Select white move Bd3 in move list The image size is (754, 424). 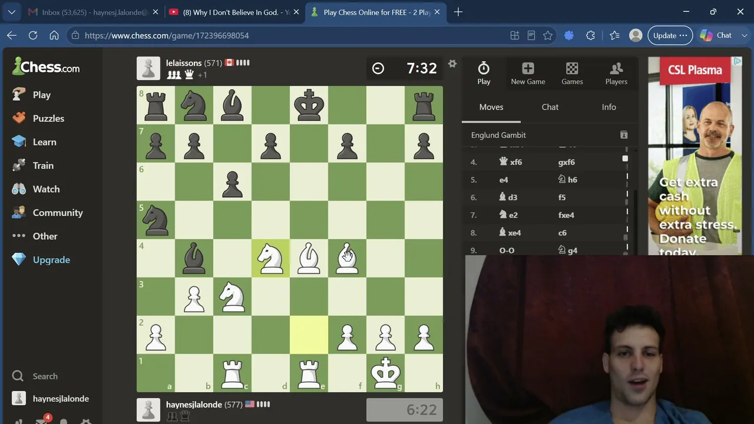coord(508,197)
